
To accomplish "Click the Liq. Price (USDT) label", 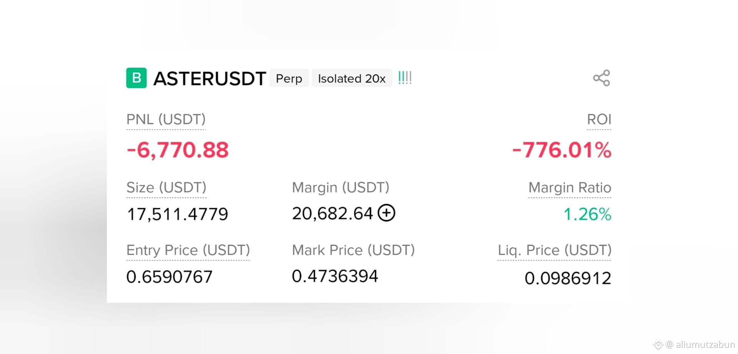I will point(554,250).
